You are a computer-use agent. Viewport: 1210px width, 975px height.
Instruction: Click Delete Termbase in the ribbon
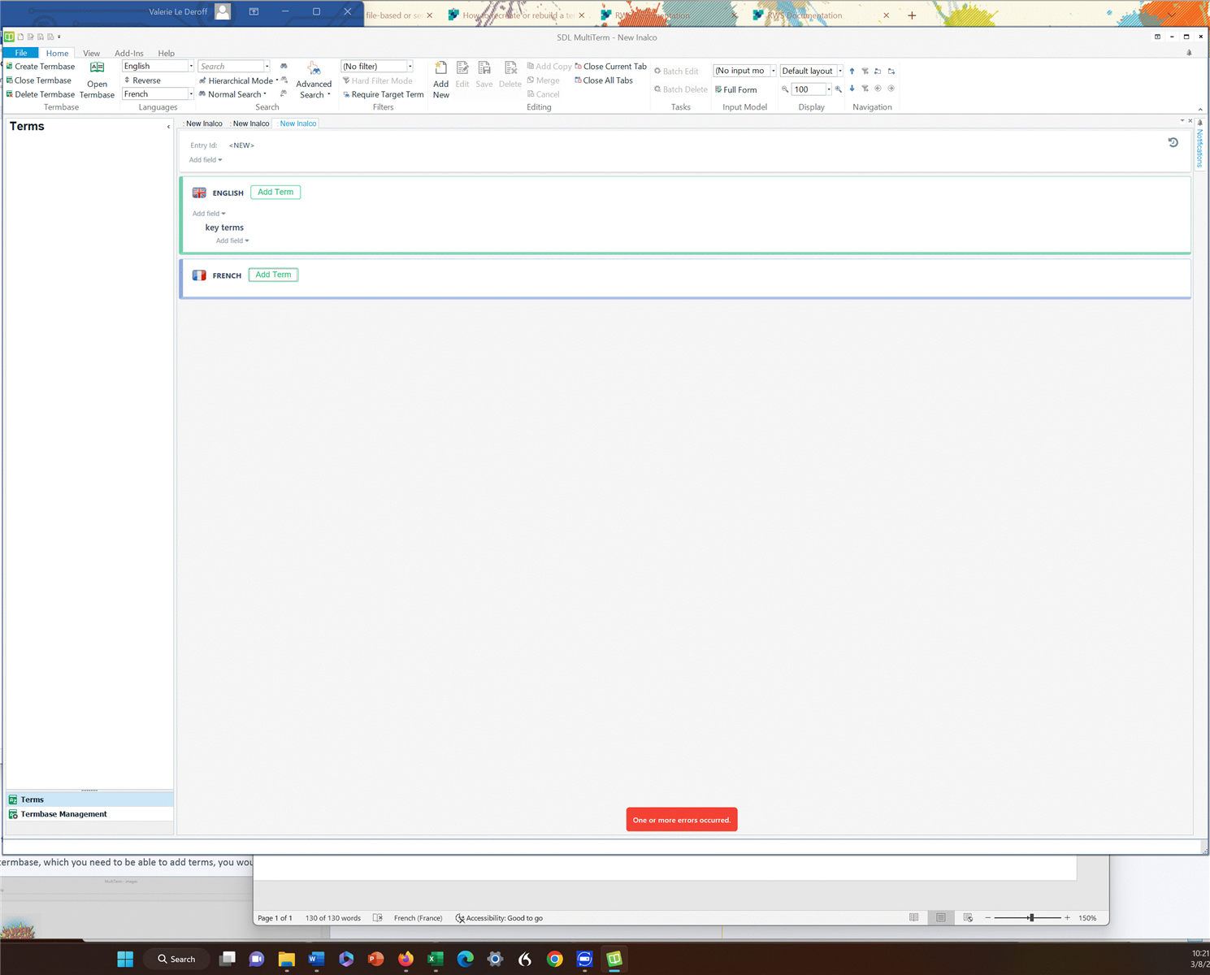coord(41,94)
